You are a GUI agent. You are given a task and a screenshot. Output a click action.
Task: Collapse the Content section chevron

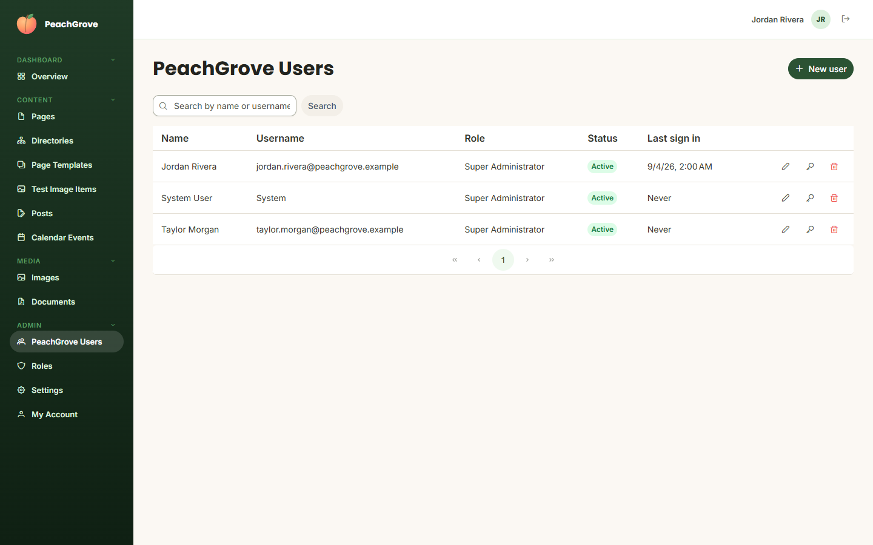pos(113,100)
